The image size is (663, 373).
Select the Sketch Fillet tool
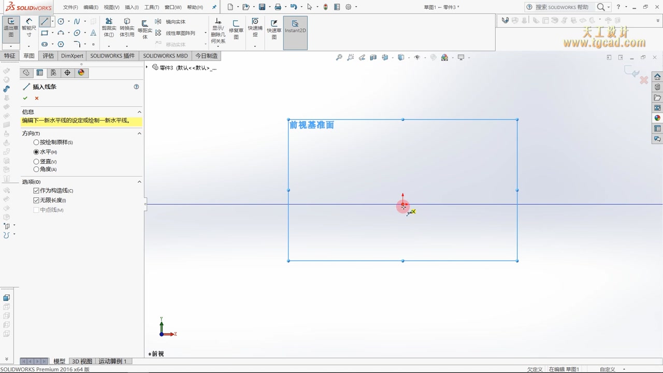coord(77,45)
